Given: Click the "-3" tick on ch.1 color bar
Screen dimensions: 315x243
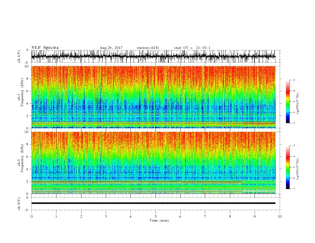Looking at the screenshot, I should (294, 80).
